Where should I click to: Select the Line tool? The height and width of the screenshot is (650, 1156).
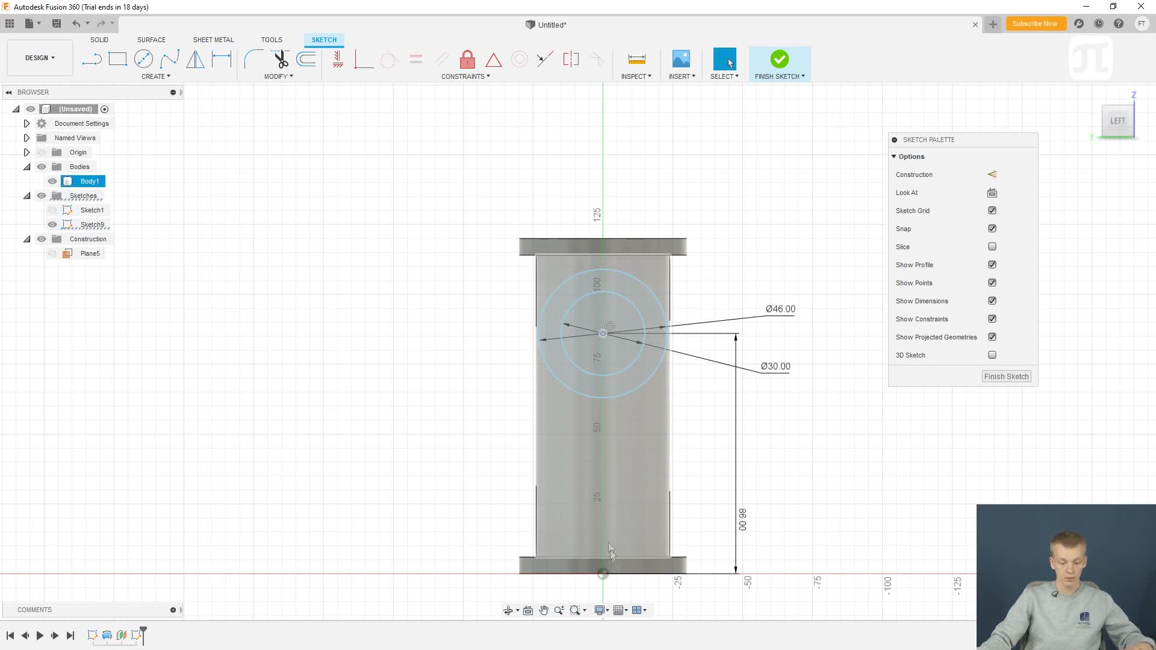point(92,59)
